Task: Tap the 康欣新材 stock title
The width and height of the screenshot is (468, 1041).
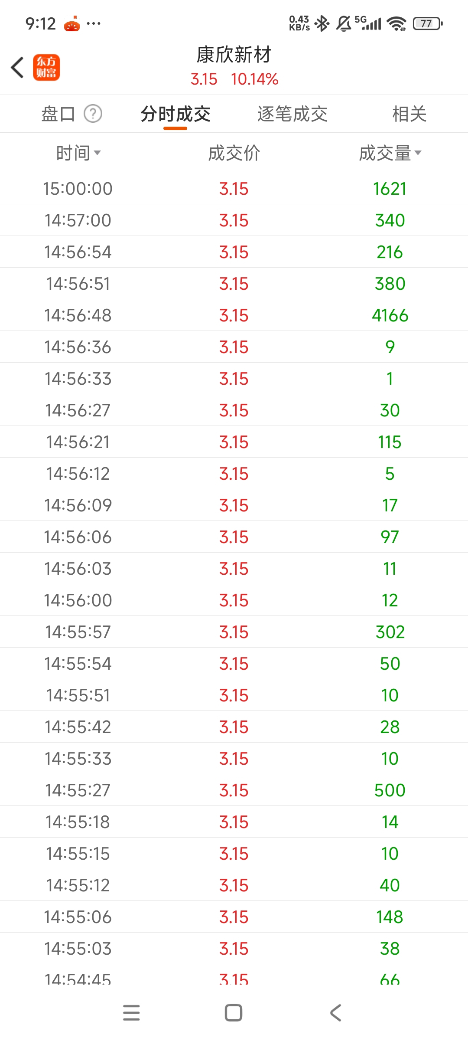Action: tap(234, 55)
